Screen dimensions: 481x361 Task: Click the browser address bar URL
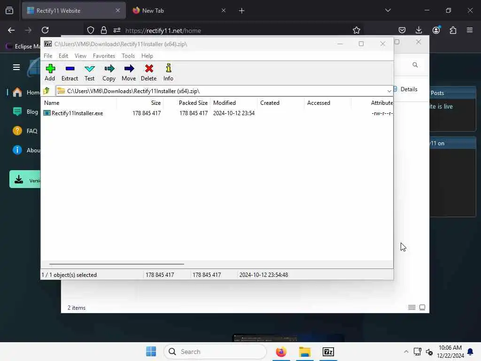pyautogui.click(x=163, y=31)
